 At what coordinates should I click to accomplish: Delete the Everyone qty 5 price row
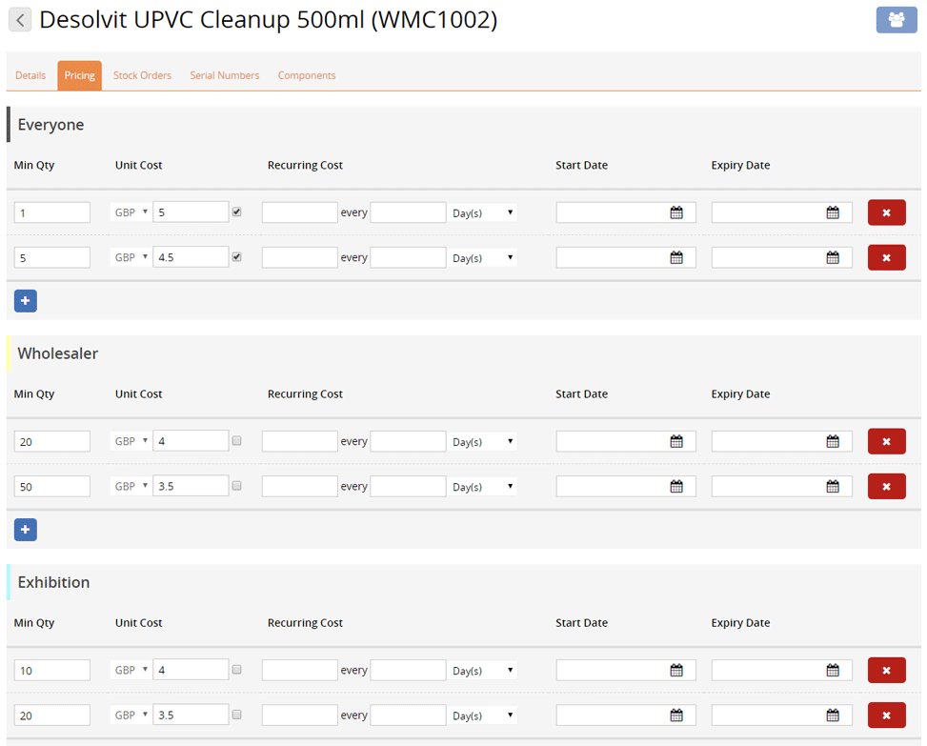pos(886,258)
